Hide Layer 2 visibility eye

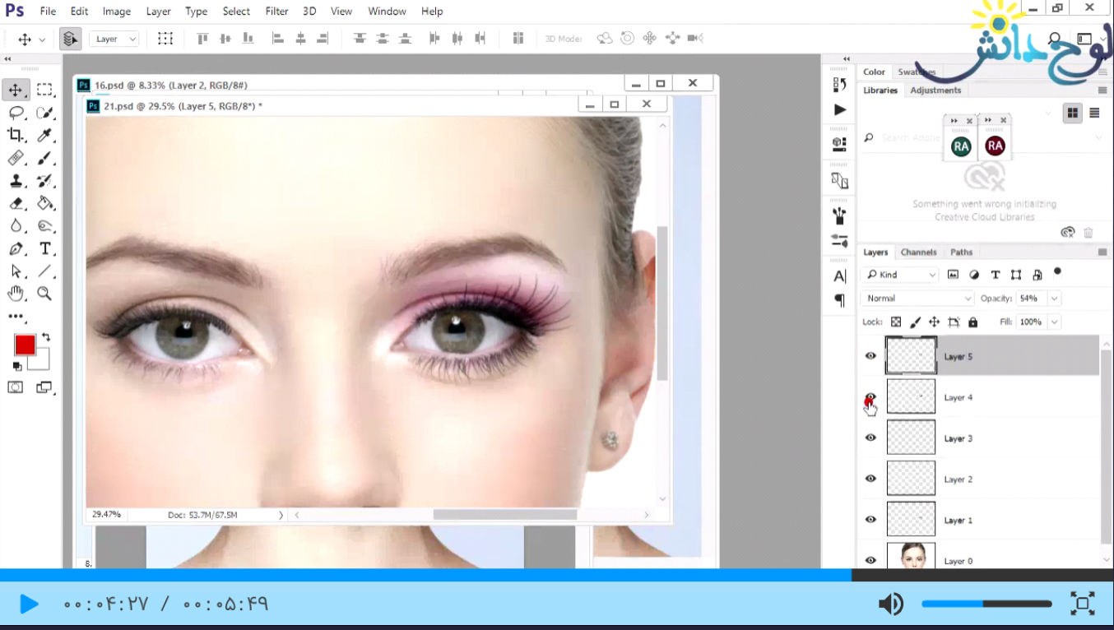pyautogui.click(x=870, y=479)
